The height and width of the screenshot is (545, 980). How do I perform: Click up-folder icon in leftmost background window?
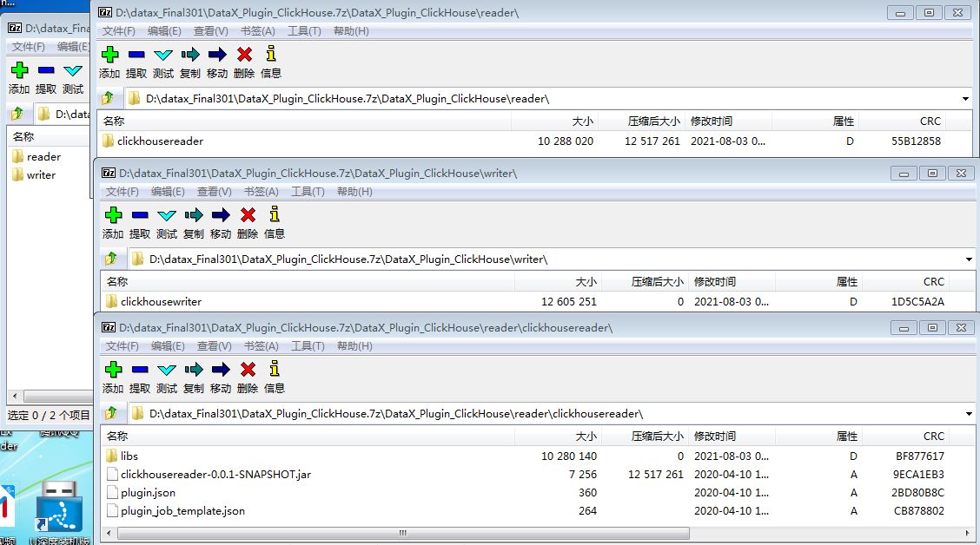coord(17,114)
